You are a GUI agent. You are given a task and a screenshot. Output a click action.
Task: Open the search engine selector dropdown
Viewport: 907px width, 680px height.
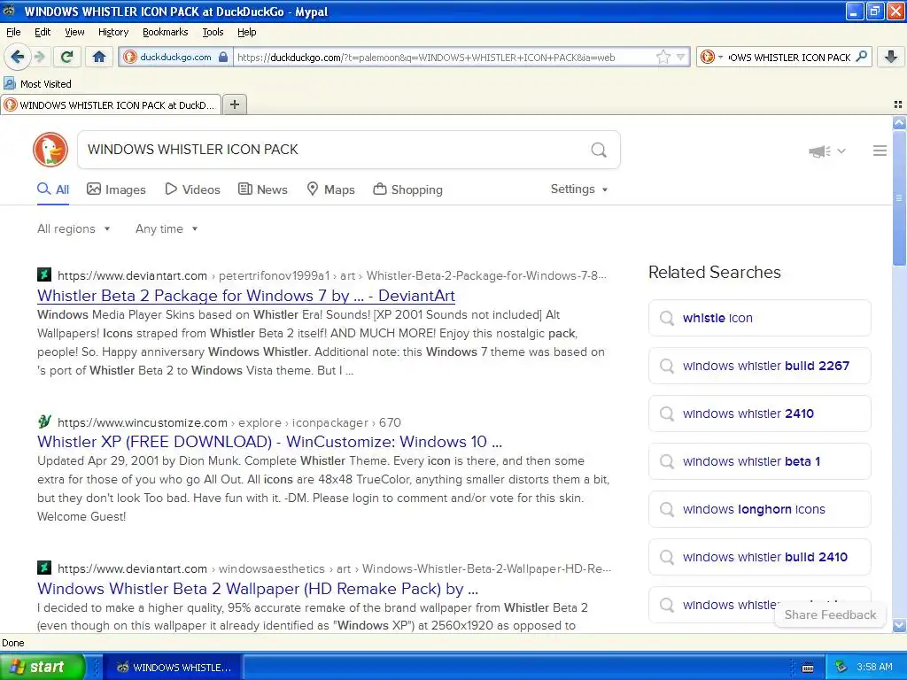[711, 57]
